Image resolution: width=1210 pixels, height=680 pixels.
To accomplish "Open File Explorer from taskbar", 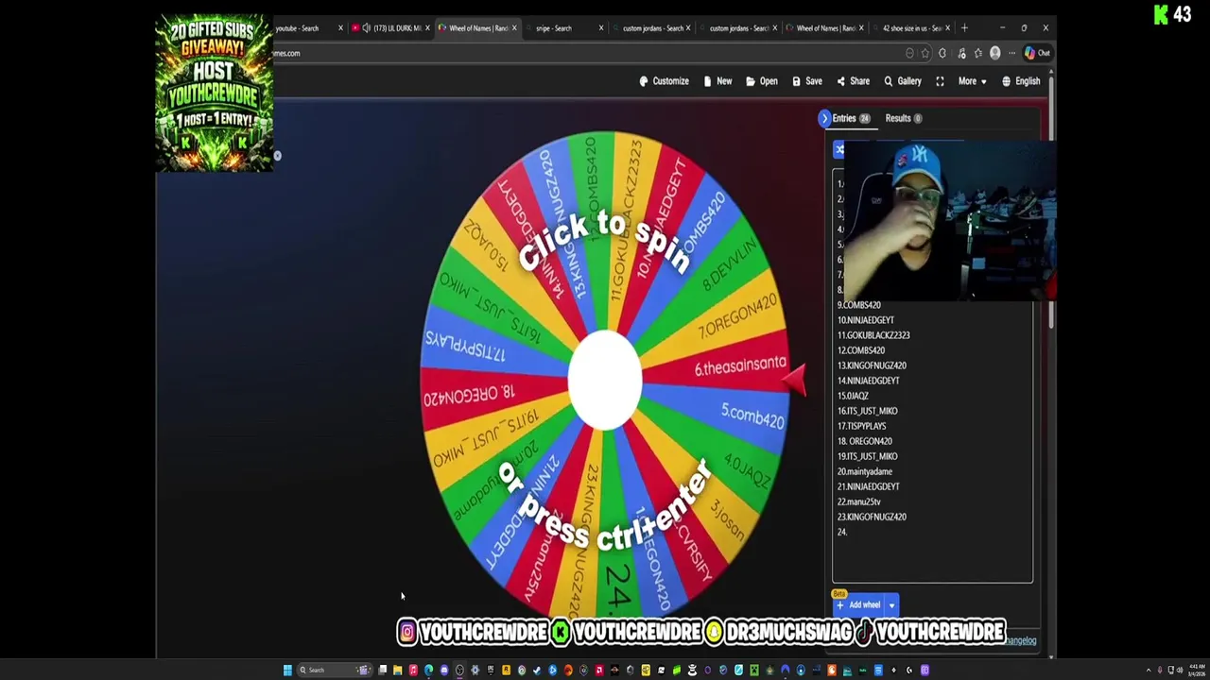I will [397, 671].
